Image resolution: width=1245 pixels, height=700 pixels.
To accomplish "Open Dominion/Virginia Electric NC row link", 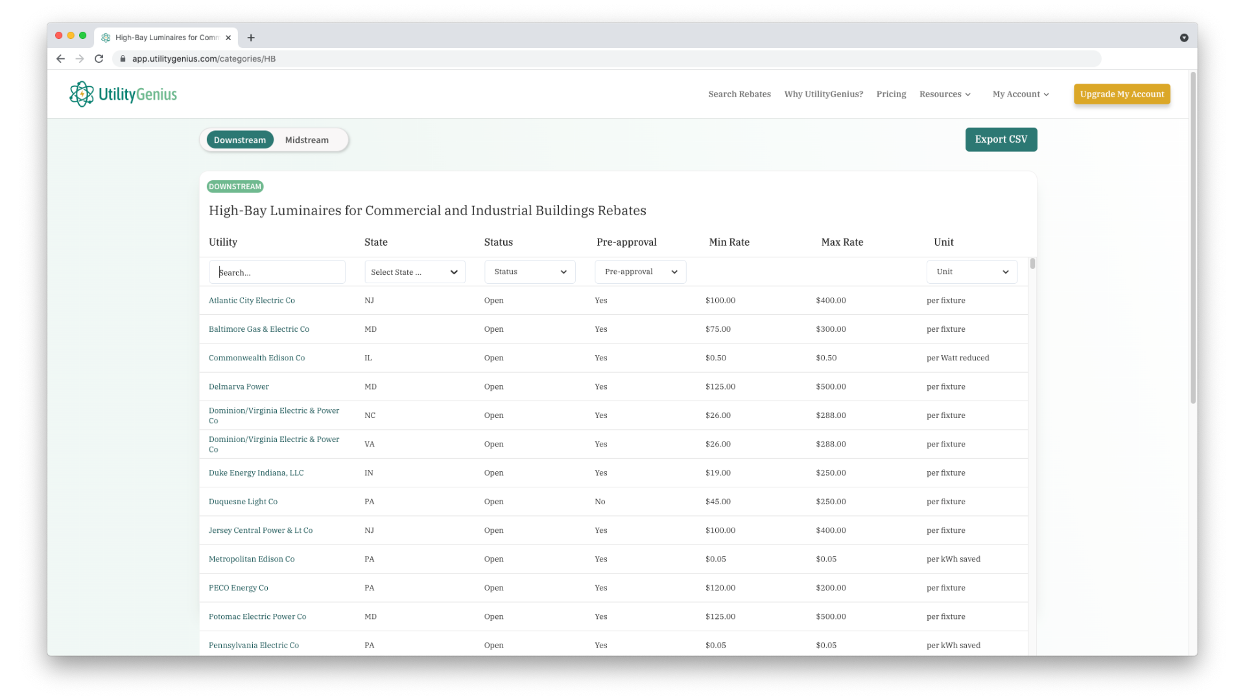I will 274,415.
